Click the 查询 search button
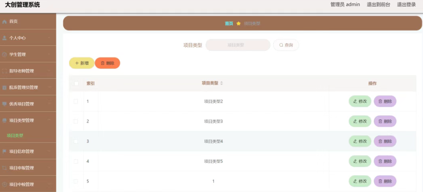 (286, 45)
